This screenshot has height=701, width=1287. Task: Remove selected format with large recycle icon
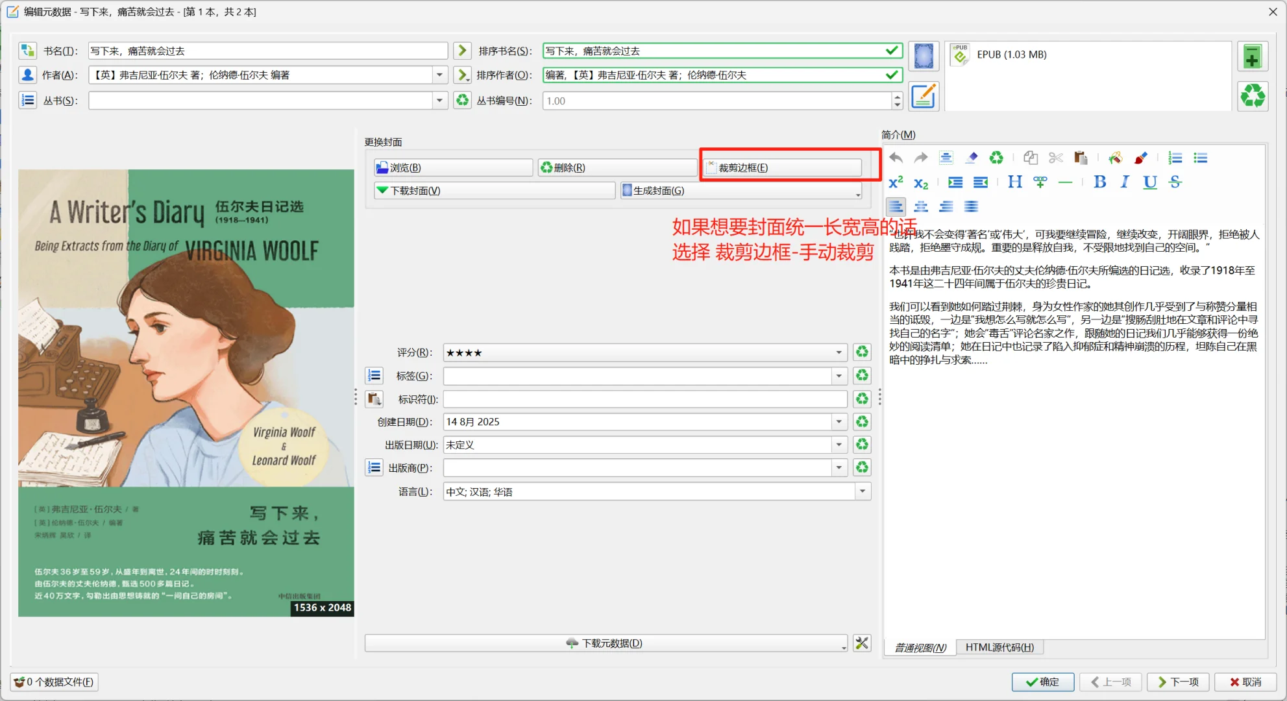pyautogui.click(x=1253, y=97)
